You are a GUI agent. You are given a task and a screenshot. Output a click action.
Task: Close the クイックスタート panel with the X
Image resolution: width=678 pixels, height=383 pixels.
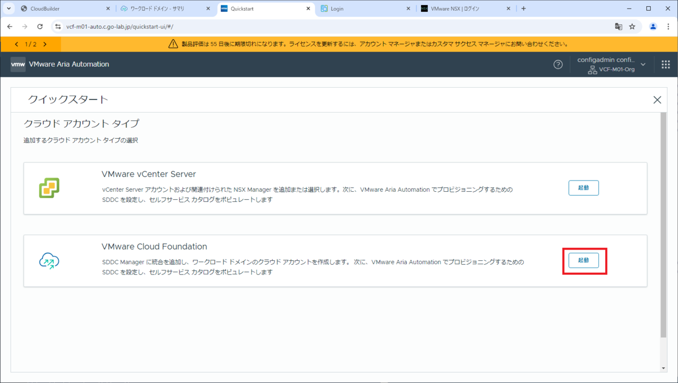[657, 100]
